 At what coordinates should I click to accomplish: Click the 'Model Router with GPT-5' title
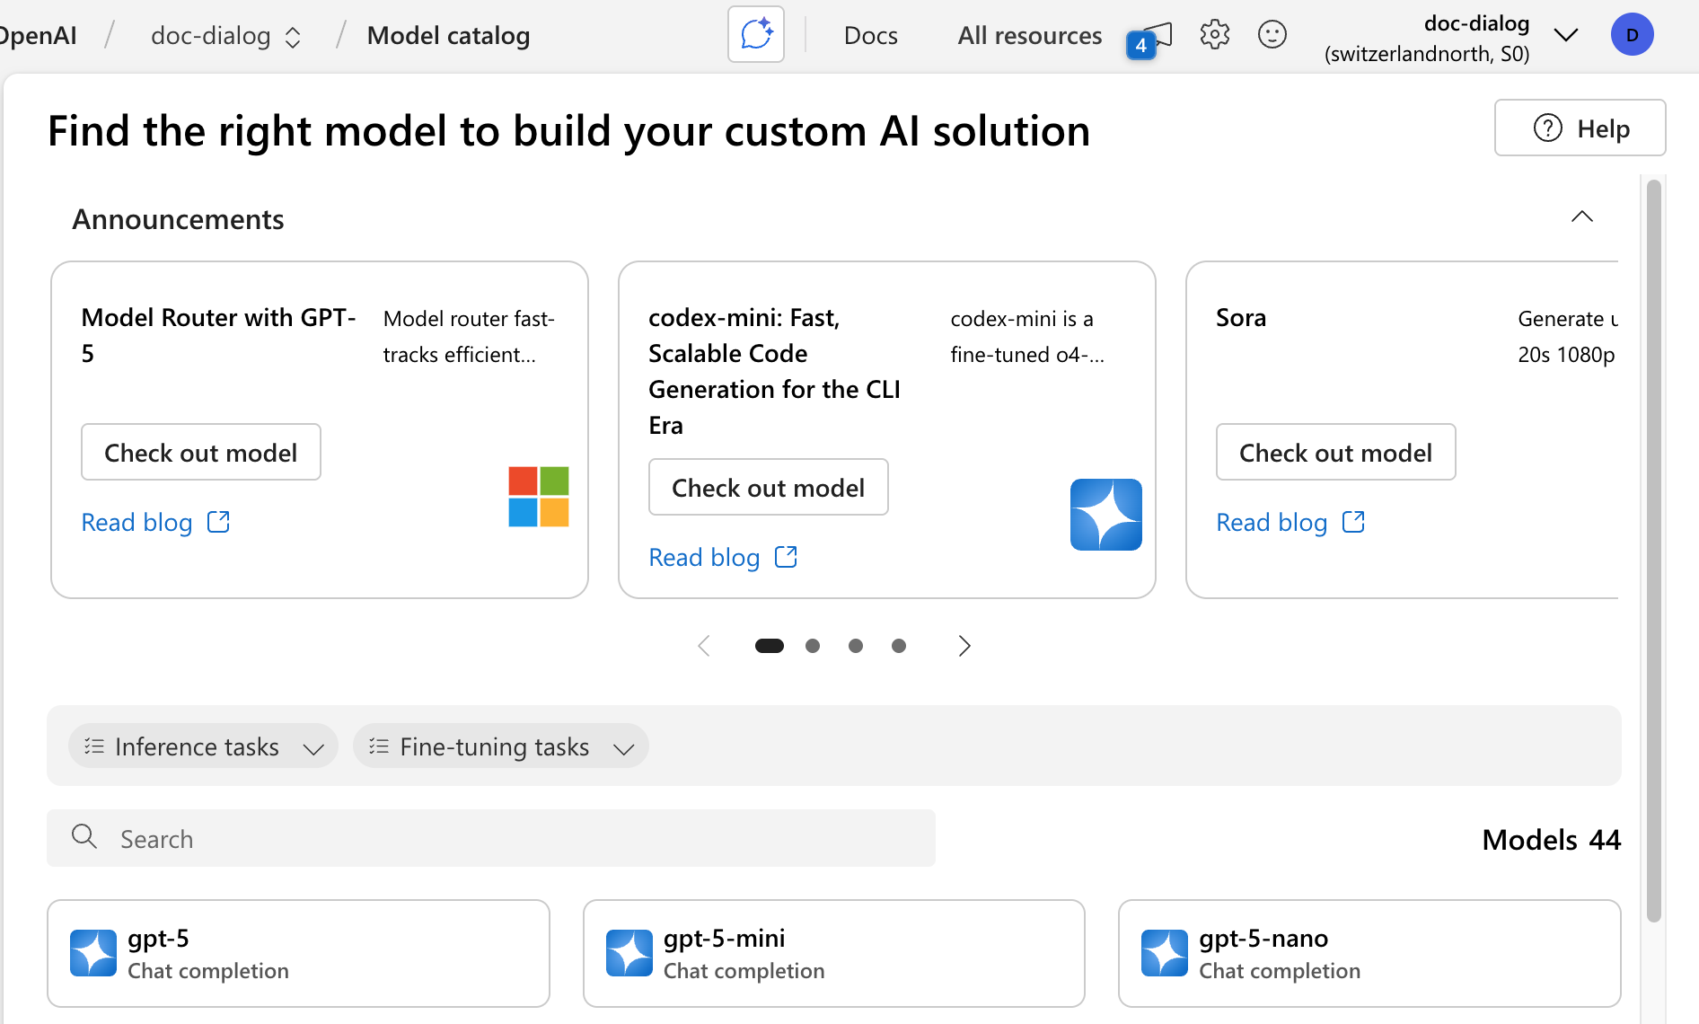click(218, 335)
